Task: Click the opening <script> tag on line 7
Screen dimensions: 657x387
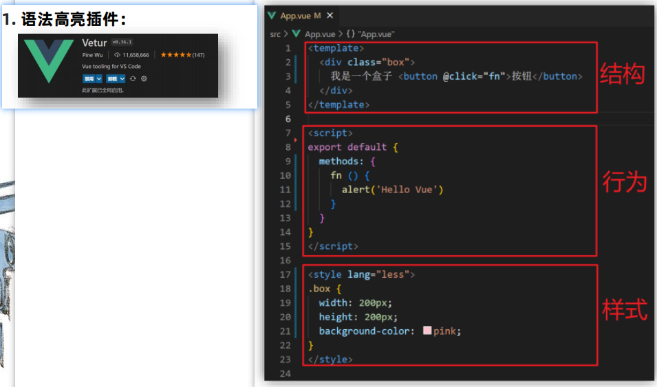Action: coord(330,133)
